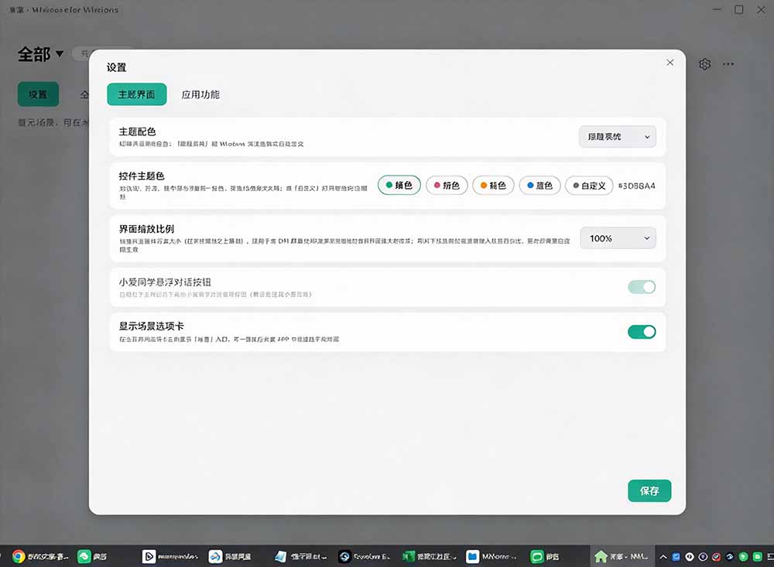774x567 pixels.
Task: Open the three-dot more menu in the main window
Action: click(x=728, y=64)
